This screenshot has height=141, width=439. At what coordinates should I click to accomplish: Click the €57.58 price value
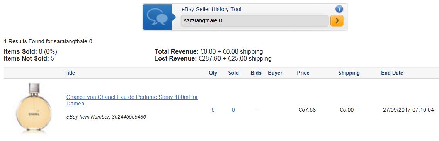pyautogui.click(x=307, y=110)
